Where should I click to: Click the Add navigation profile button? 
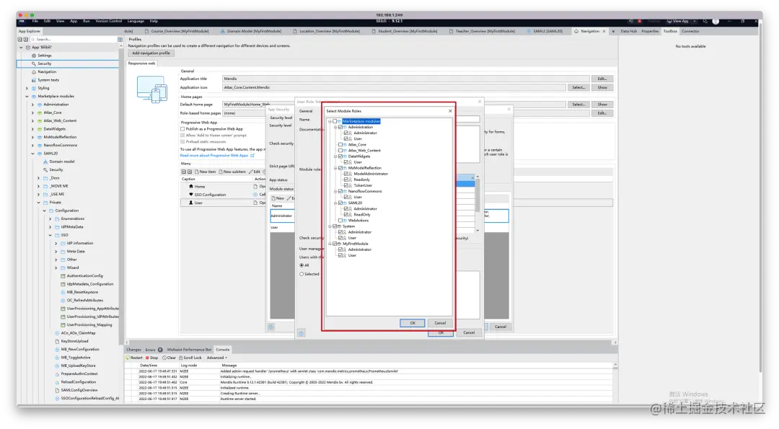151,53
